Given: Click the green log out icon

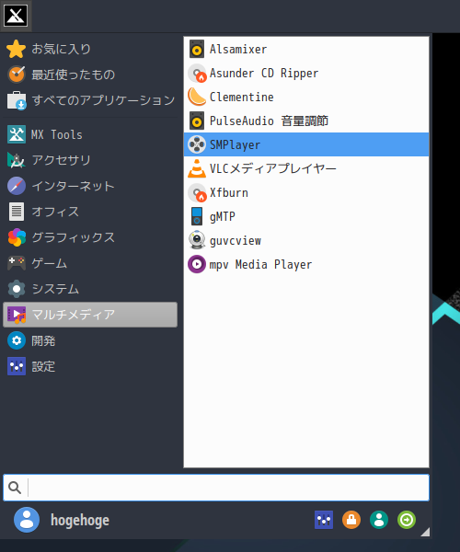Looking at the screenshot, I should click(407, 520).
